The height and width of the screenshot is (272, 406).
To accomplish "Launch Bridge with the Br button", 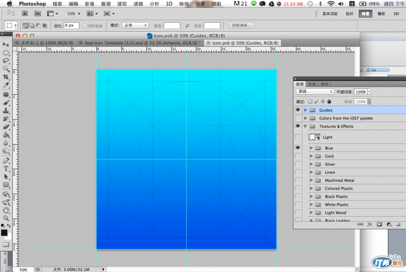I will tap(25, 14).
